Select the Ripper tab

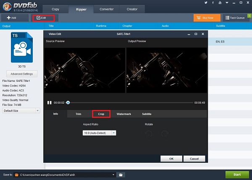[81, 9]
